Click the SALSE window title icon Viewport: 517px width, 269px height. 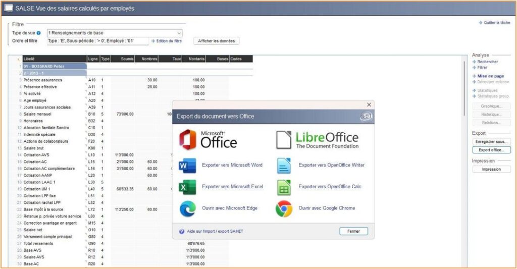click(9, 8)
